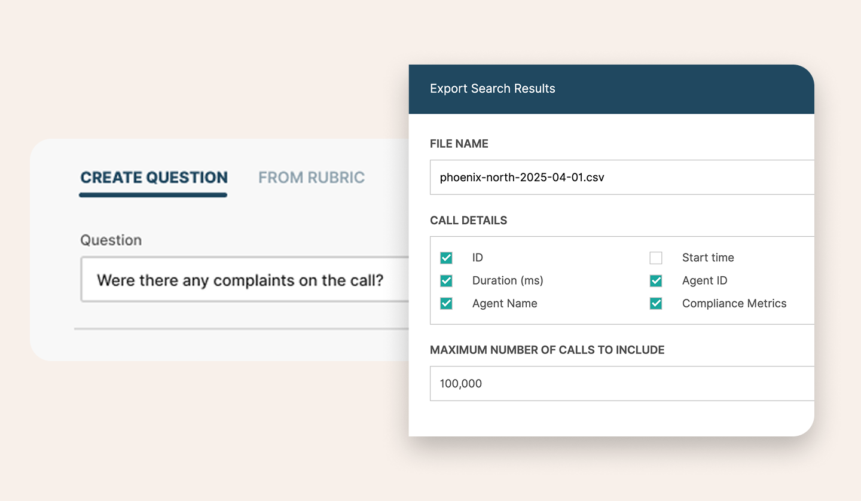This screenshot has width=861, height=501.
Task: Disable the Compliance Metrics checkbox
Action: coord(656,303)
